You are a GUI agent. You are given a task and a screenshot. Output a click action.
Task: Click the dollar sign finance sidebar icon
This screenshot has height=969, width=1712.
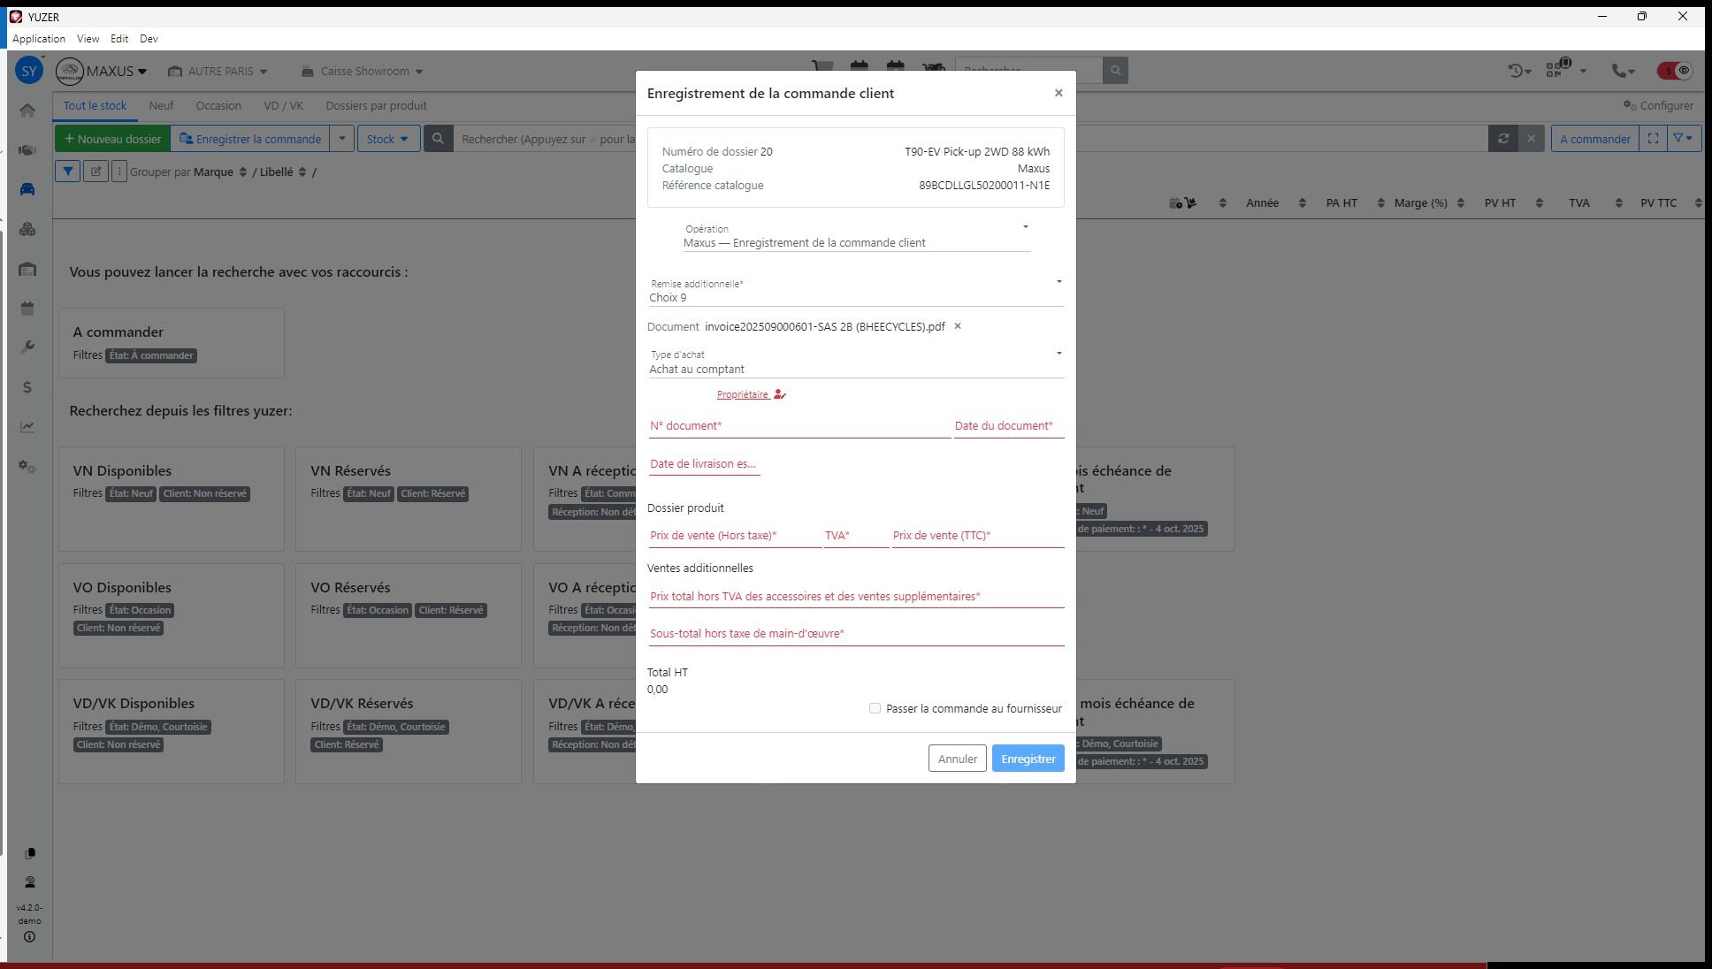coord(27,387)
